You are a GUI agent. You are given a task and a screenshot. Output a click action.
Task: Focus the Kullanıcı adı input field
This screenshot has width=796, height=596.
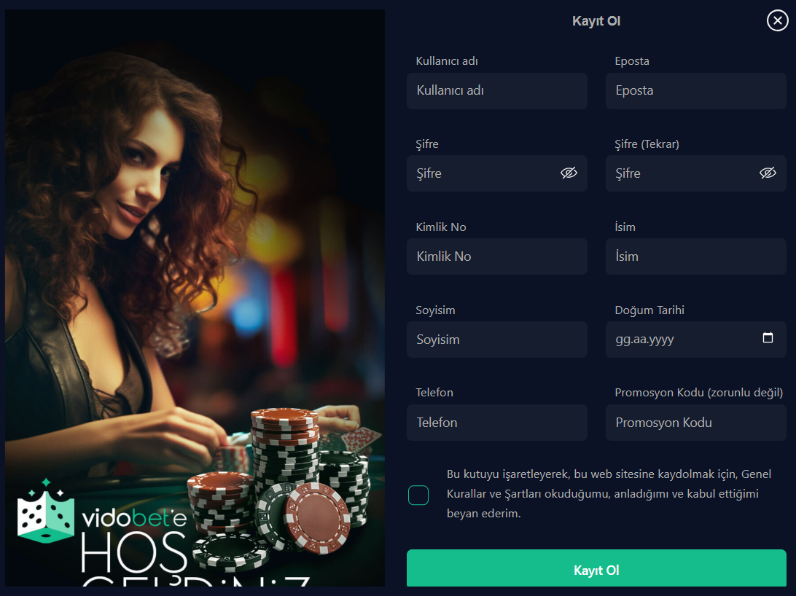tap(497, 91)
